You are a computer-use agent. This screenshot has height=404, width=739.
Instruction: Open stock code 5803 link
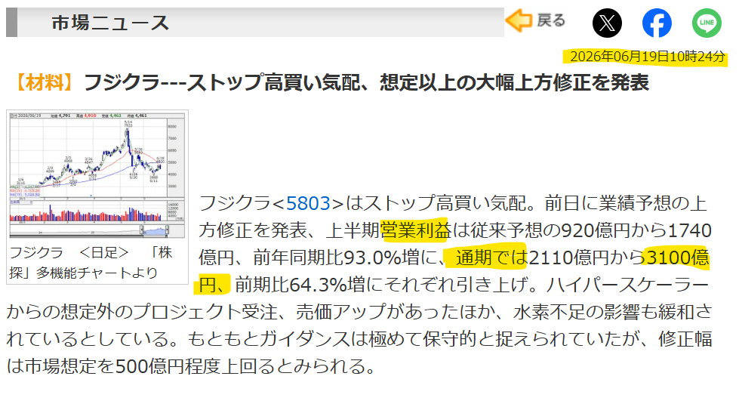pyautogui.click(x=308, y=203)
